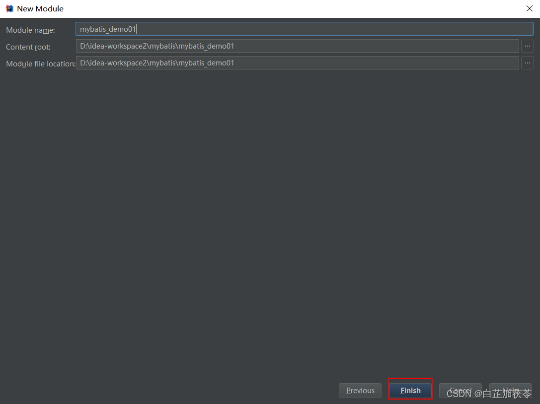Close the New Module window
Screen dimensions: 540x404
point(530,8)
